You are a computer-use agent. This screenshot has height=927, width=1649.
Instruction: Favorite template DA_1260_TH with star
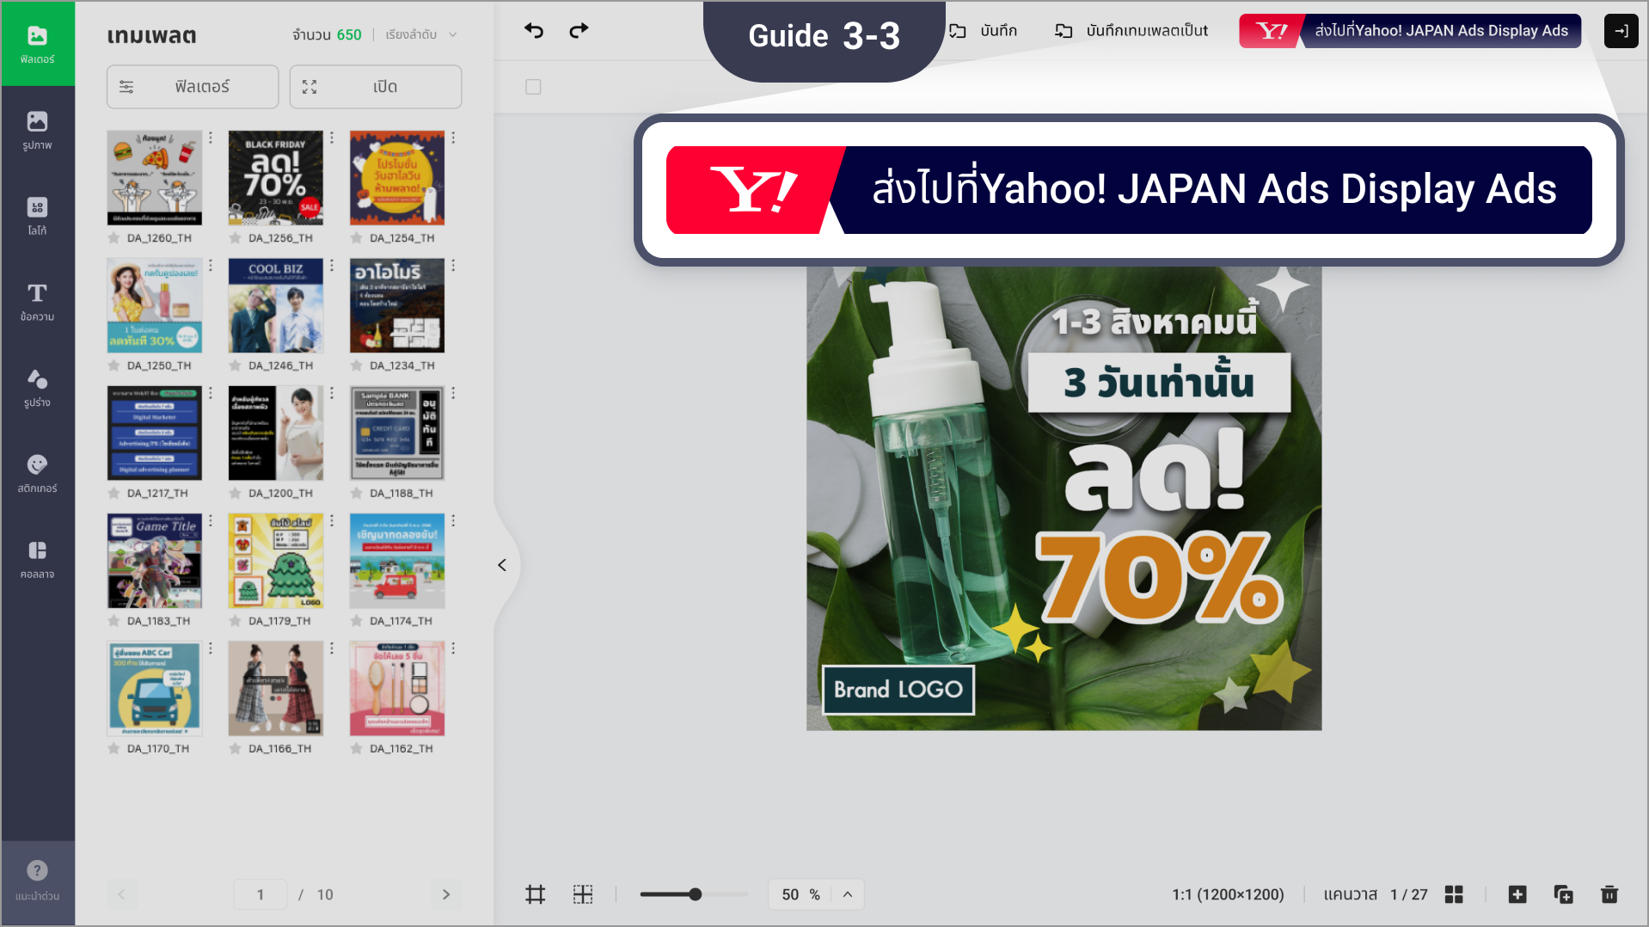[113, 238]
